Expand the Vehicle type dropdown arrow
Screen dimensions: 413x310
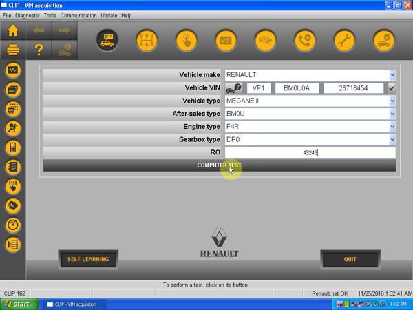[x=392, y=101]
